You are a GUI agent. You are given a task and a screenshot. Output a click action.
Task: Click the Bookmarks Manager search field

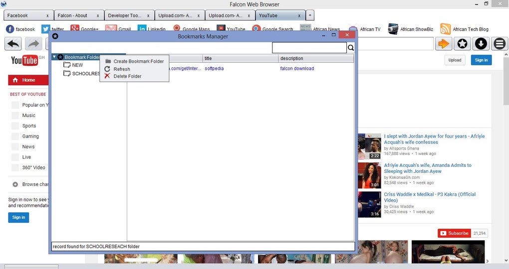tap(309, 48)
